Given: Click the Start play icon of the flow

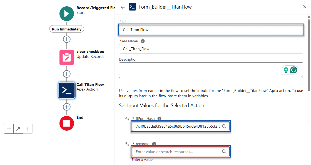Looking at the screenshot, I should click(67, 14).
